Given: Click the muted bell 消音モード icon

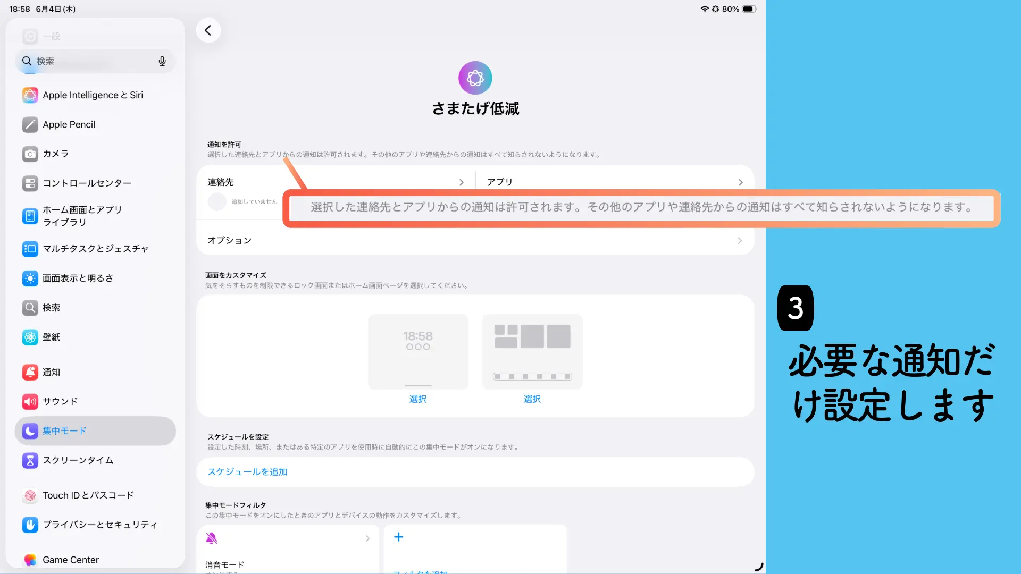Looking at the screenshot, I should click(x=212, y=538).
